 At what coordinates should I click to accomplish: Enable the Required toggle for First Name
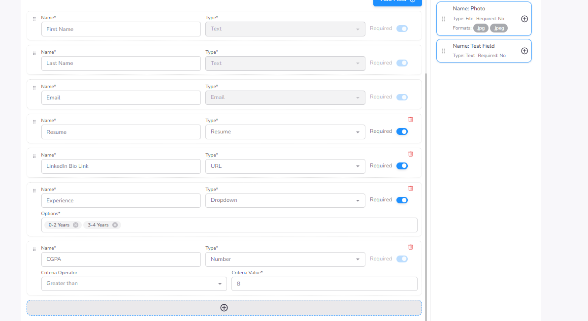pos(402,29)
